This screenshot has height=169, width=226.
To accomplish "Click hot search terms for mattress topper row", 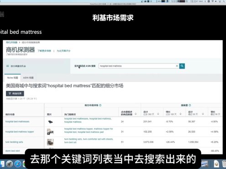I will (89, 131).
